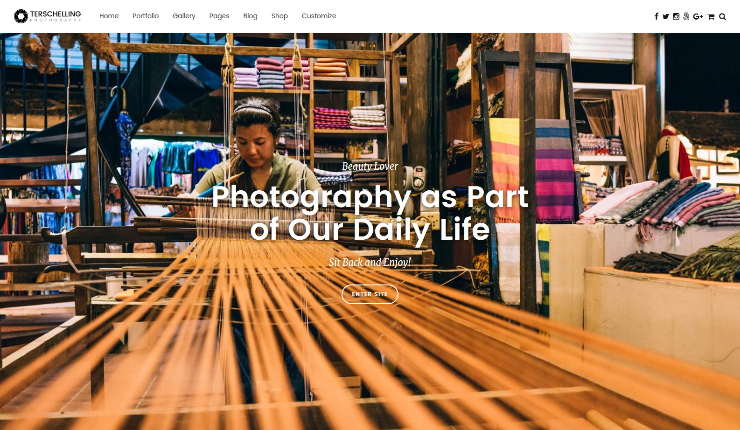
Task: Open the Portfolio menu item
Action: [x=146, y=16]
